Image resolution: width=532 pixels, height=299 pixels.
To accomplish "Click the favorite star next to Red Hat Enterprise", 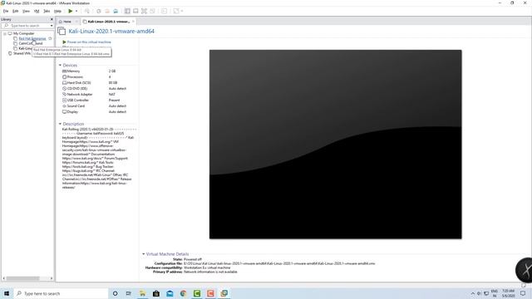I will point(50,39).
